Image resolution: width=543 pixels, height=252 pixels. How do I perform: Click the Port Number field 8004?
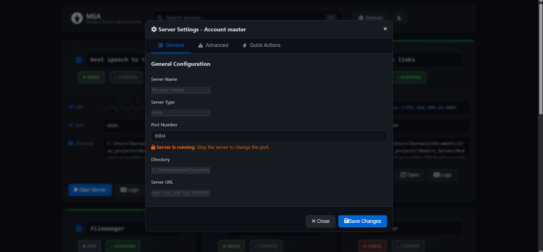(269, 136)
